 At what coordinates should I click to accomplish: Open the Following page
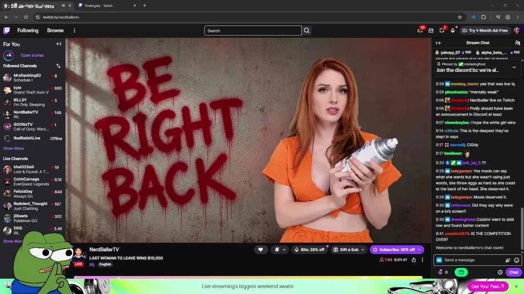click(28, 31)
